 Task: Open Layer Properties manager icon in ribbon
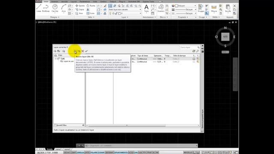coord(110,6)
